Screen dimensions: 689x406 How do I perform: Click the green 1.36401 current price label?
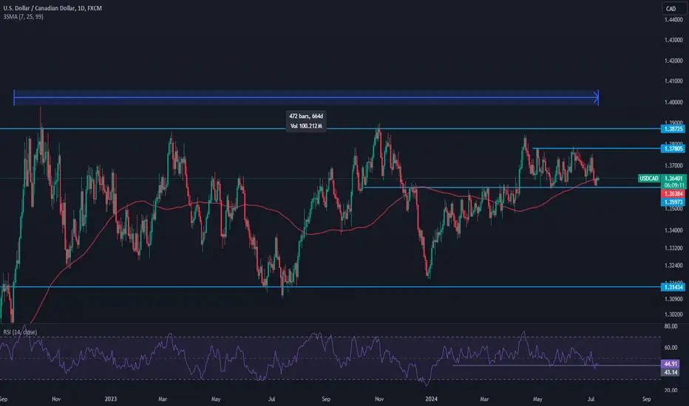(x=673, y=178)
